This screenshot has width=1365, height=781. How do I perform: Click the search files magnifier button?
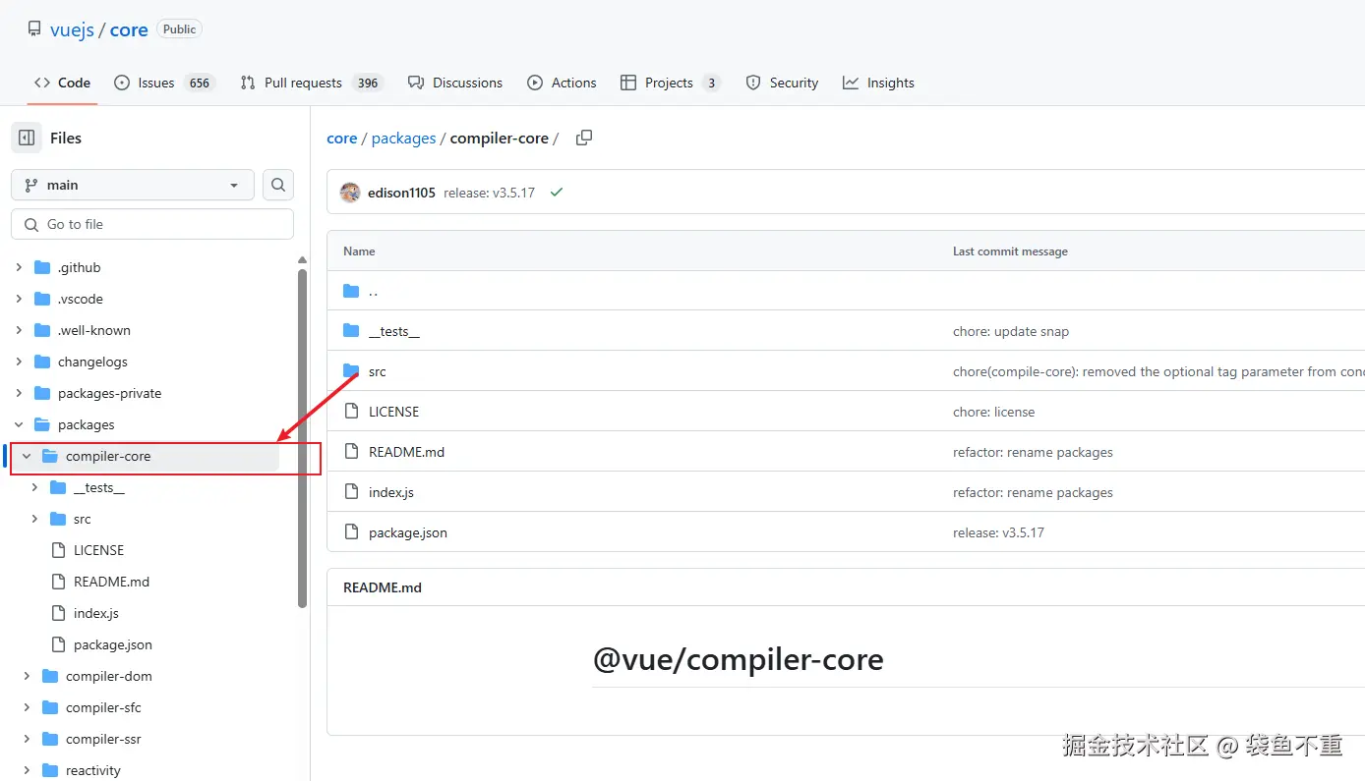coord(278,185)
